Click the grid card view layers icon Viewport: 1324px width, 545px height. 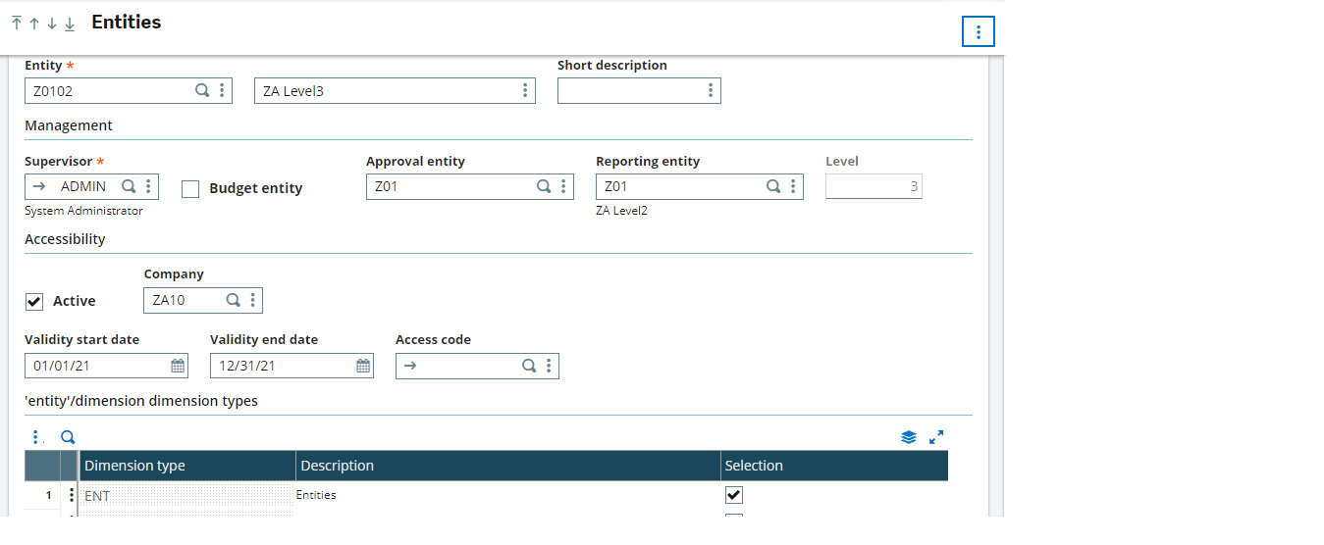pyautogui.click(x=909, y=437)
